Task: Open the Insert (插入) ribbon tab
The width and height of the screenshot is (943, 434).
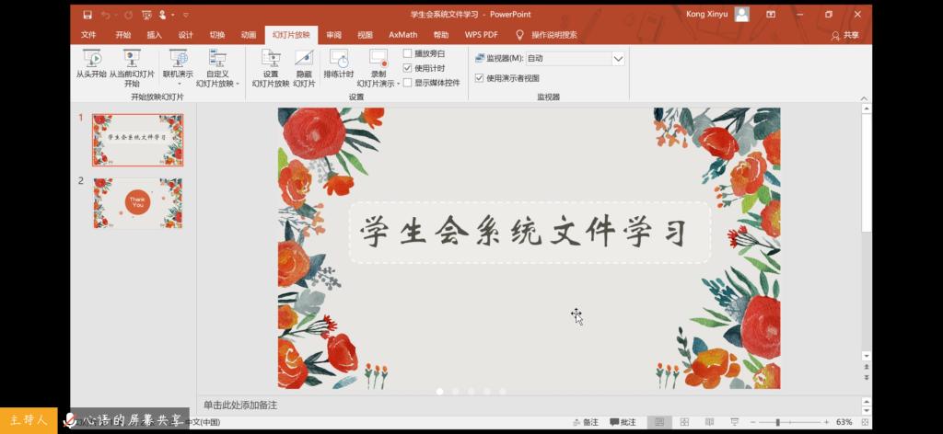Action: (154, 35)
